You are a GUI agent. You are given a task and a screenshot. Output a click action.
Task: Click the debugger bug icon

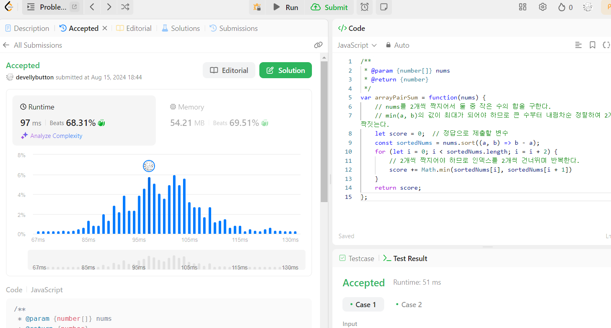click(257, 7)
